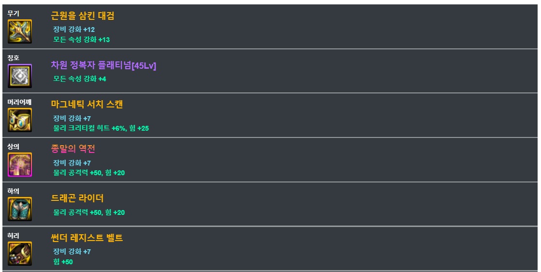This screenshot has width=541, height=272.
Task: Click the 마그네틱 서치 스캔 item name
Action: pyautogui.click(x=87, y=104)
